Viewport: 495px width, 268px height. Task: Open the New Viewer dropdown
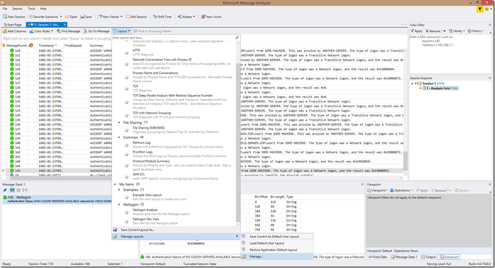(110, 17)
